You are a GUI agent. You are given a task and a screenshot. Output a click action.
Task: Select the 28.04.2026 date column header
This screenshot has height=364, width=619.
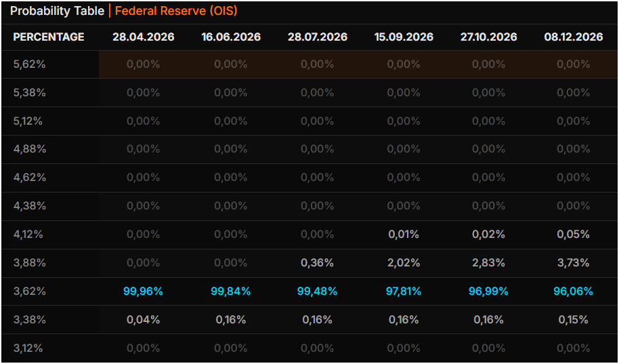click(x=143, y=37)
